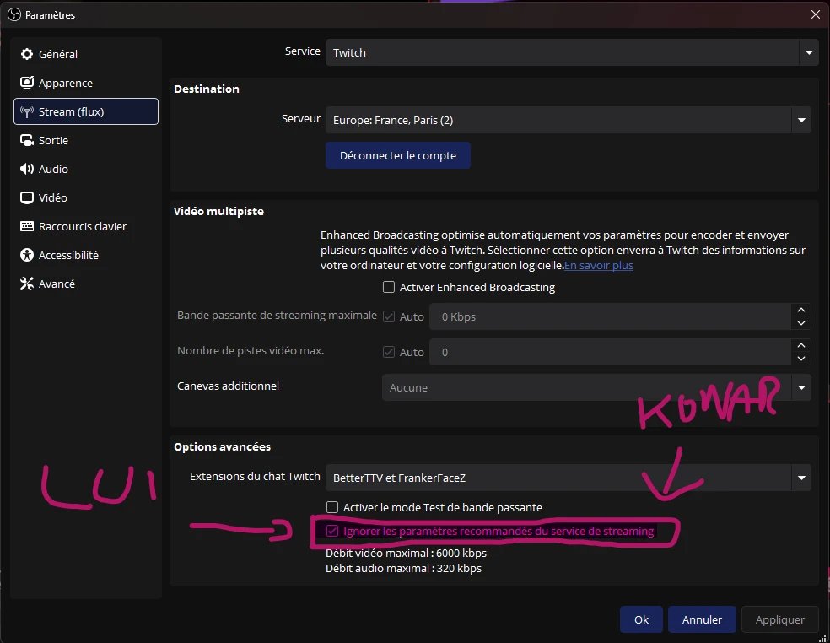Decrease the streaming bandwidth Kbps value
The image size is (830, 643).
tap(800, 323)
